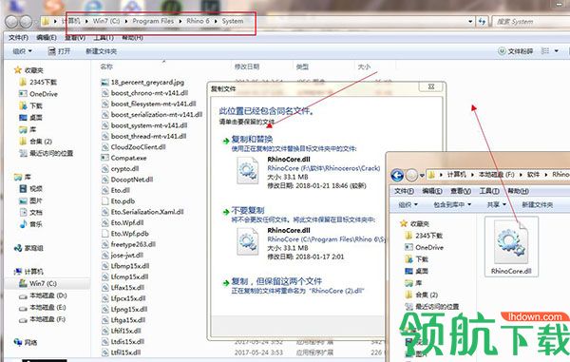Open the 18_percent_greycard.jpg file

point(142,82)
